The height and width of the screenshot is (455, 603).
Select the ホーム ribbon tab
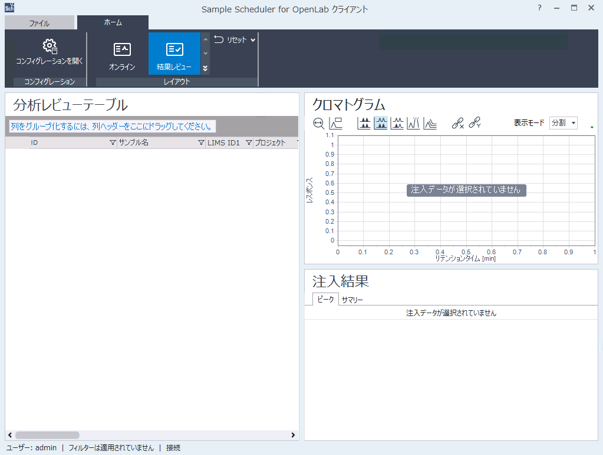[x=113, y=22]
